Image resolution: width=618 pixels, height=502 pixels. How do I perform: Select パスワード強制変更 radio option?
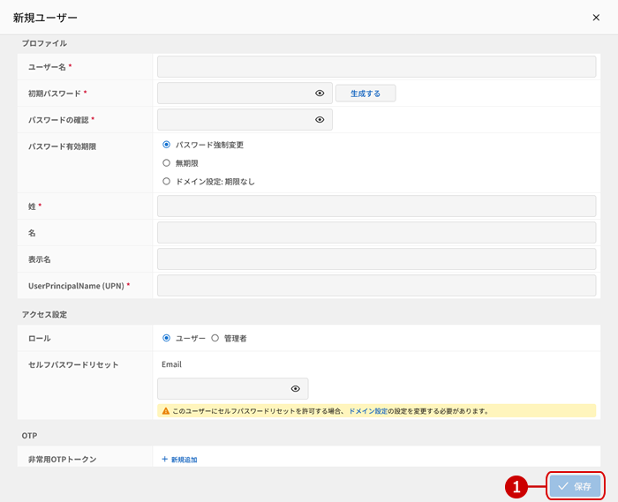click(x=166, y=145)
